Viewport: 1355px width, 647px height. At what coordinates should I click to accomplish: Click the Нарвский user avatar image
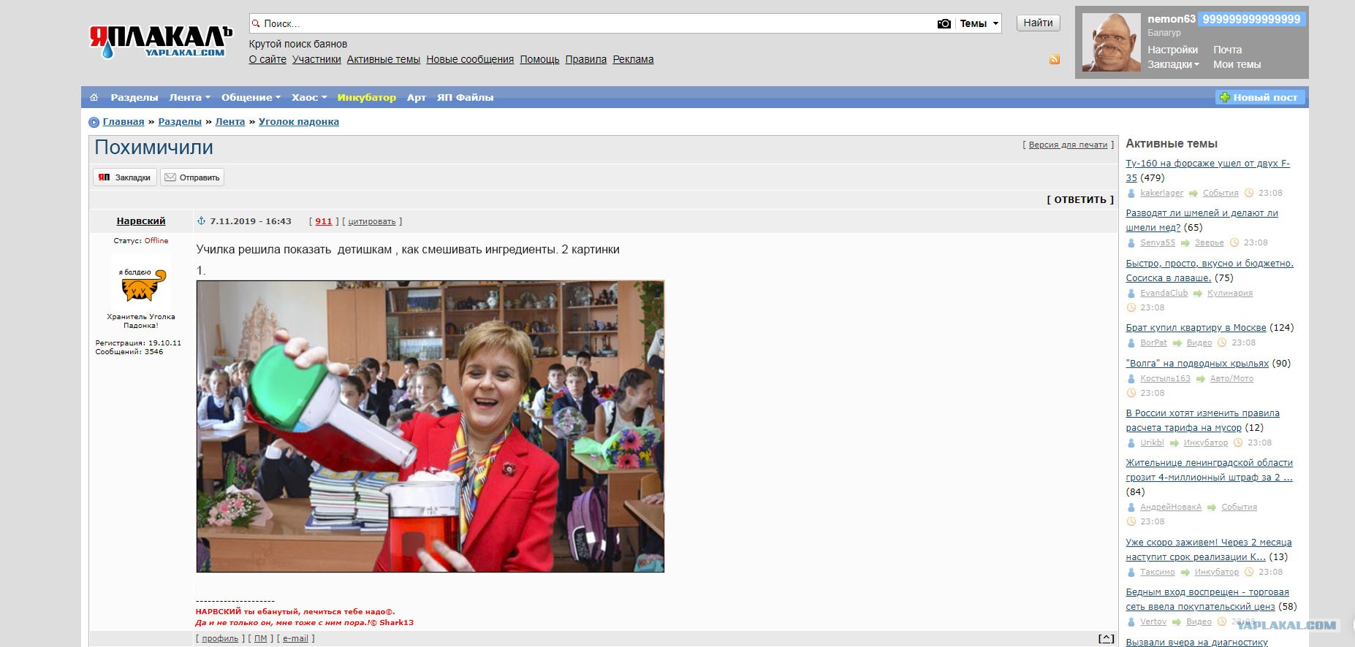(141, 280)
